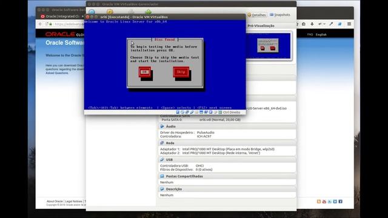Screen dimensions: 388x218
Task: Click the green Show arrow icon in VirtualBox Manager
Action: [x=148, y=12]
